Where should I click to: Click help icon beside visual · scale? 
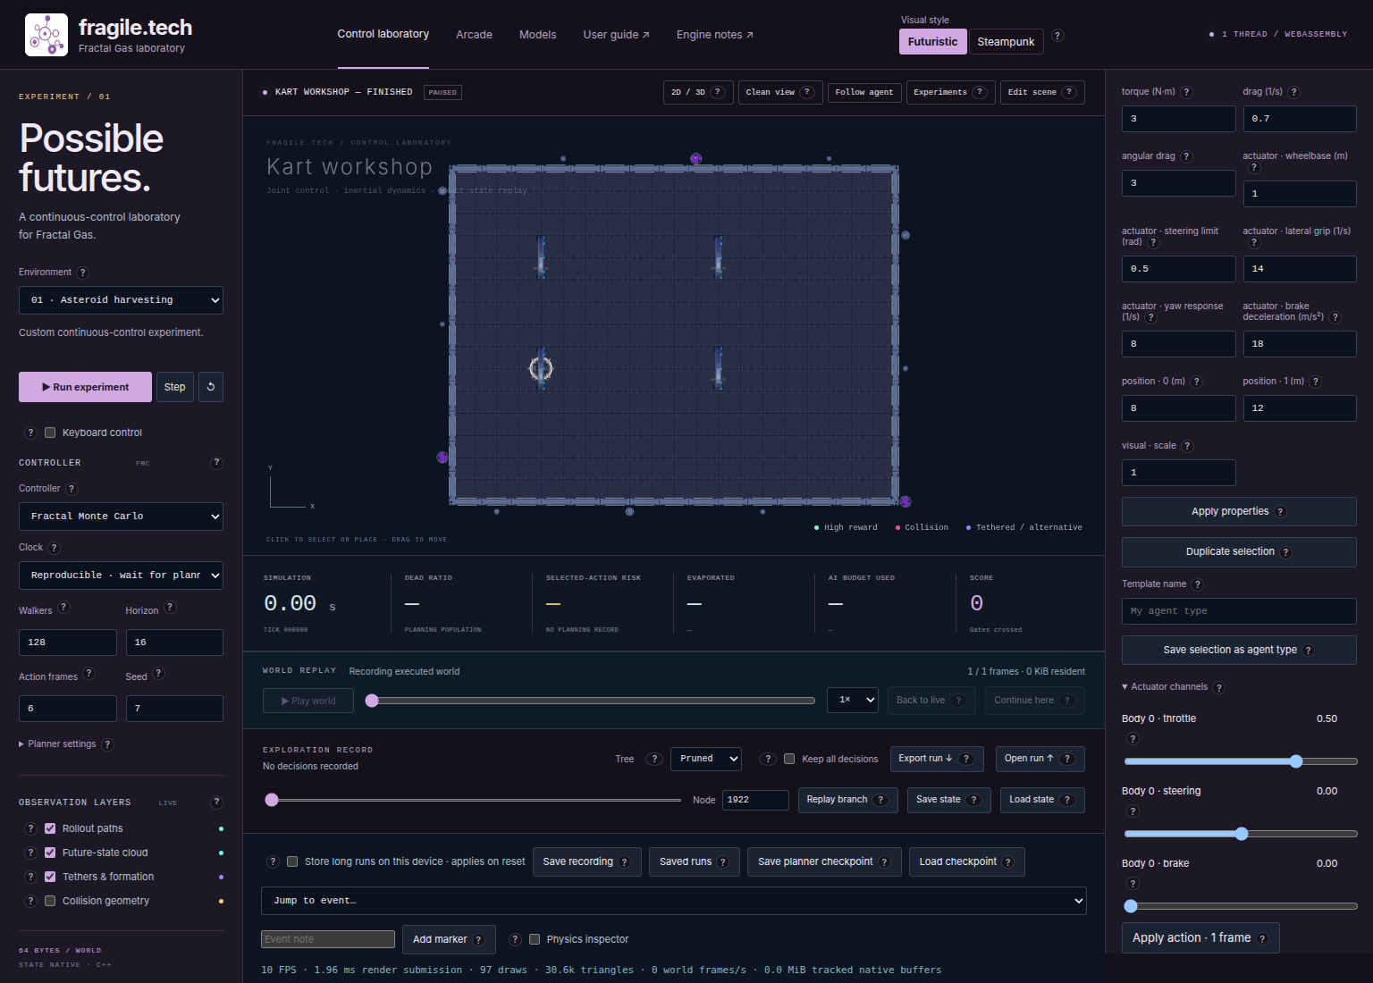[1188, 446]
